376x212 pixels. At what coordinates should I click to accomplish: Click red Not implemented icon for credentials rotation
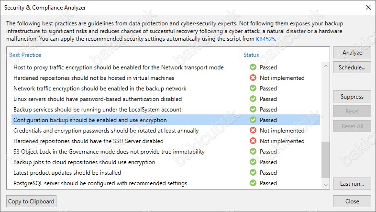point(253,130)
